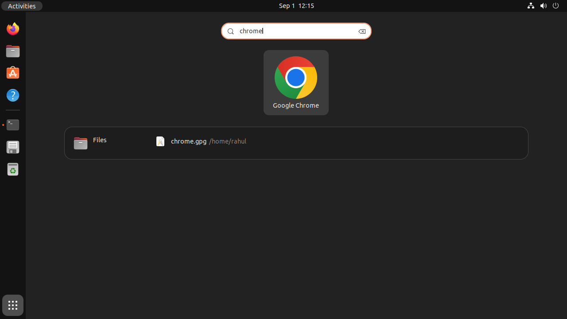Click the search magnifier icon
The height and width of the screenshot is (319, 567).
[x=230, y=31]
